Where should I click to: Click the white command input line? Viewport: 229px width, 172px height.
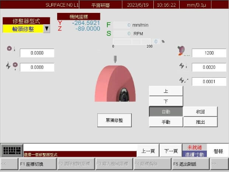pyautogui.click(x=80, y=147)
